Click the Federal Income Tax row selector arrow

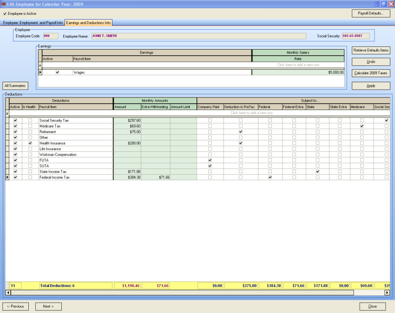(7, 177)
